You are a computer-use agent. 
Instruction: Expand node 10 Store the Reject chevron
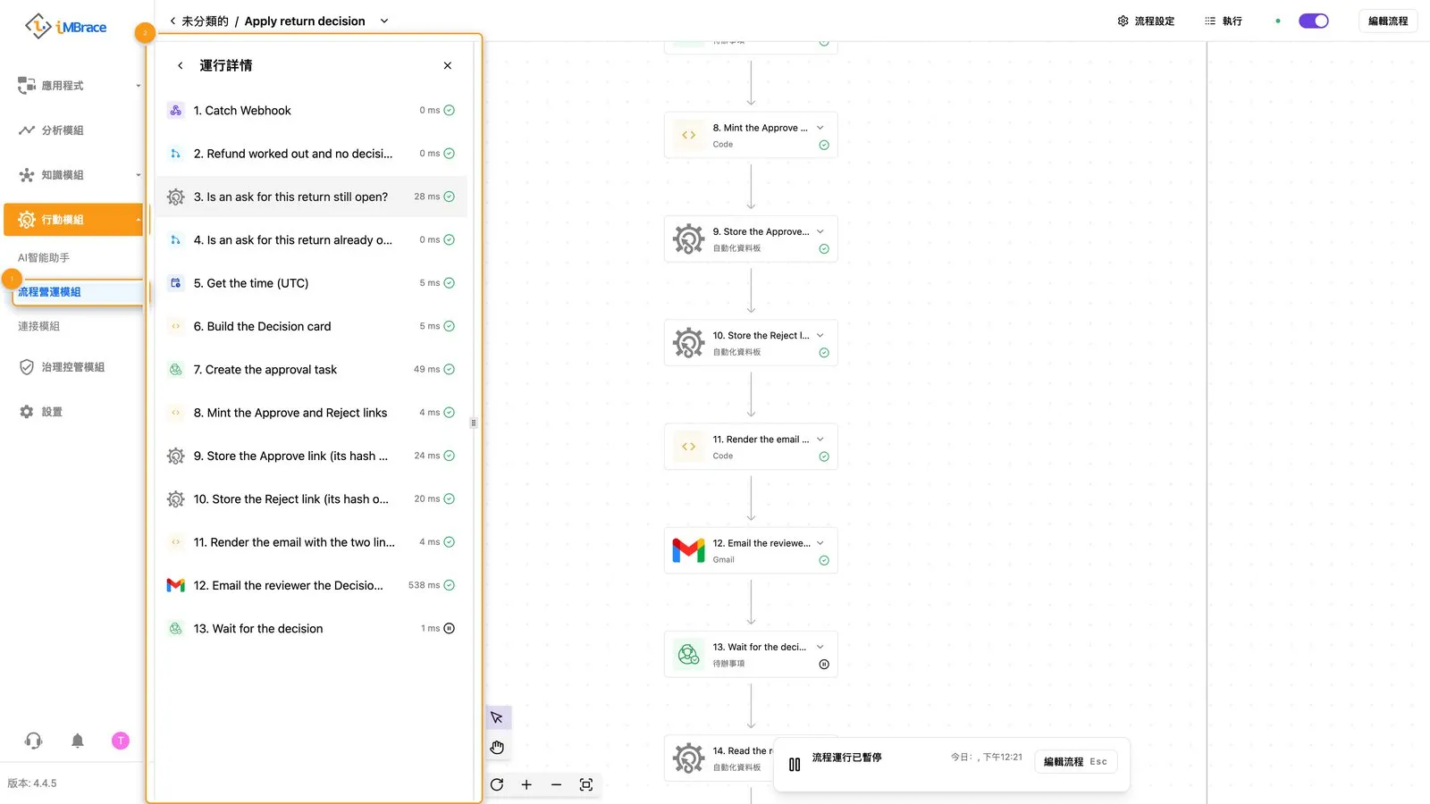tap(820, 335)
